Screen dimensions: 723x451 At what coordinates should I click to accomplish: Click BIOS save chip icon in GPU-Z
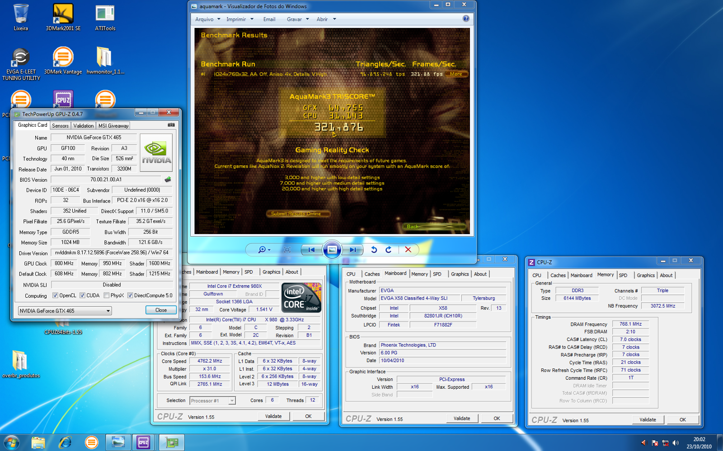tap(168, 179)
